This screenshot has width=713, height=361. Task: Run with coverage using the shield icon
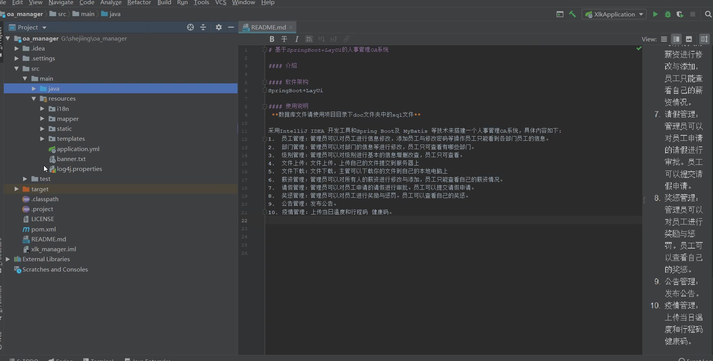tap(680, 14)
